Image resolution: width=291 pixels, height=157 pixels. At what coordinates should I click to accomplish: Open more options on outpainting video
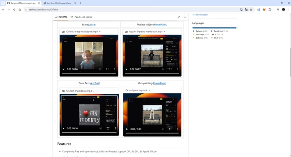pos(178,129)
